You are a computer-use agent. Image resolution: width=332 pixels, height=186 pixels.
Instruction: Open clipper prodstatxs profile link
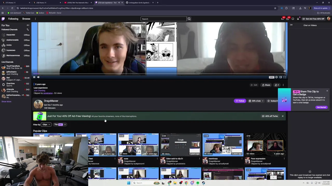48,93
